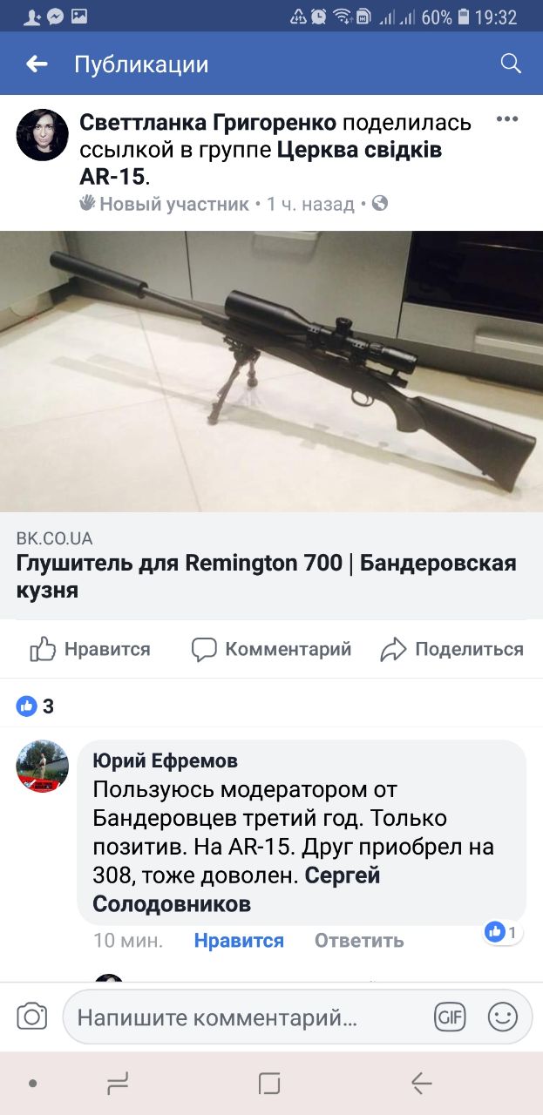Tap the camera icon to attach photo

[32, 1017]
